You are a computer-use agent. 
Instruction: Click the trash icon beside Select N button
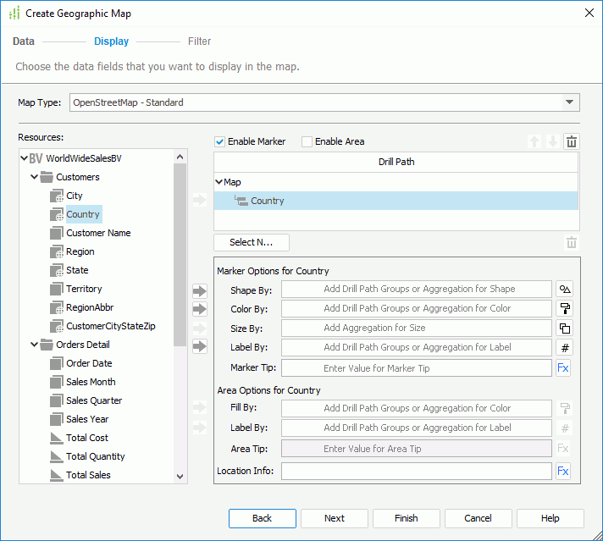pos(572,243)
